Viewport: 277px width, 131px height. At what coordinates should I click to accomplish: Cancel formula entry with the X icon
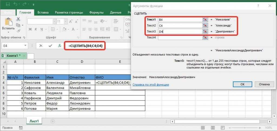coord(41,46)
